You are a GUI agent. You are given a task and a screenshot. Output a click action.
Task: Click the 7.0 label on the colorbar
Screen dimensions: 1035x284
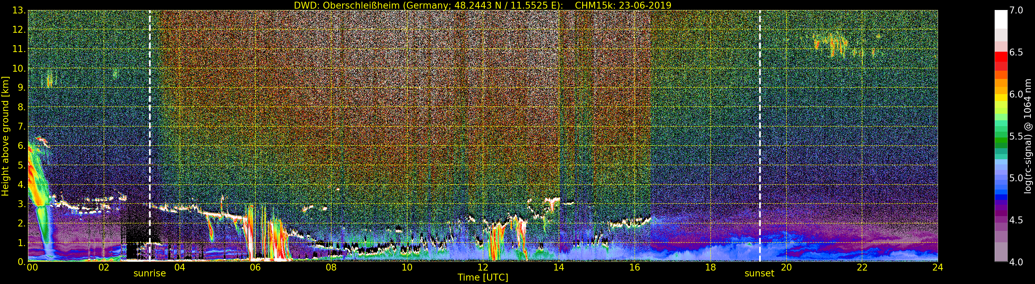[x=1016, y=10]
